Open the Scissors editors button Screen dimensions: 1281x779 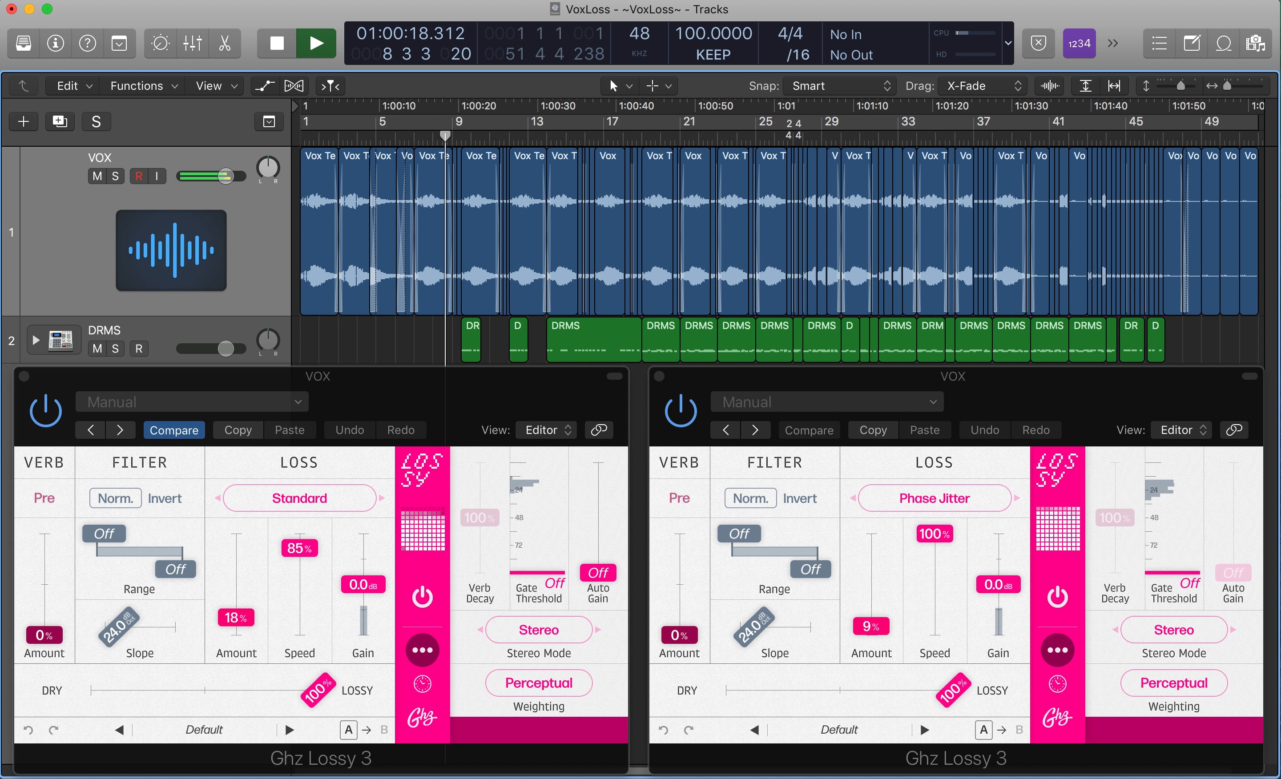click(224, 43)
